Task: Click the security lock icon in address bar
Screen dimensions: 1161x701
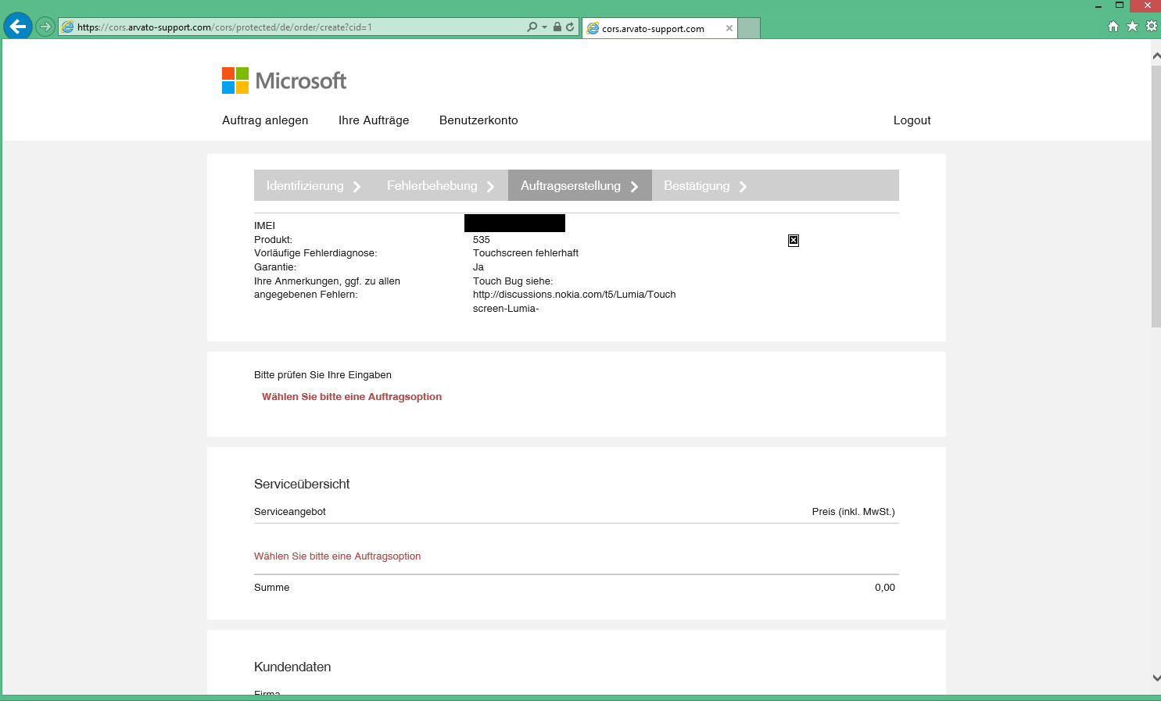Action: [557, 27]
